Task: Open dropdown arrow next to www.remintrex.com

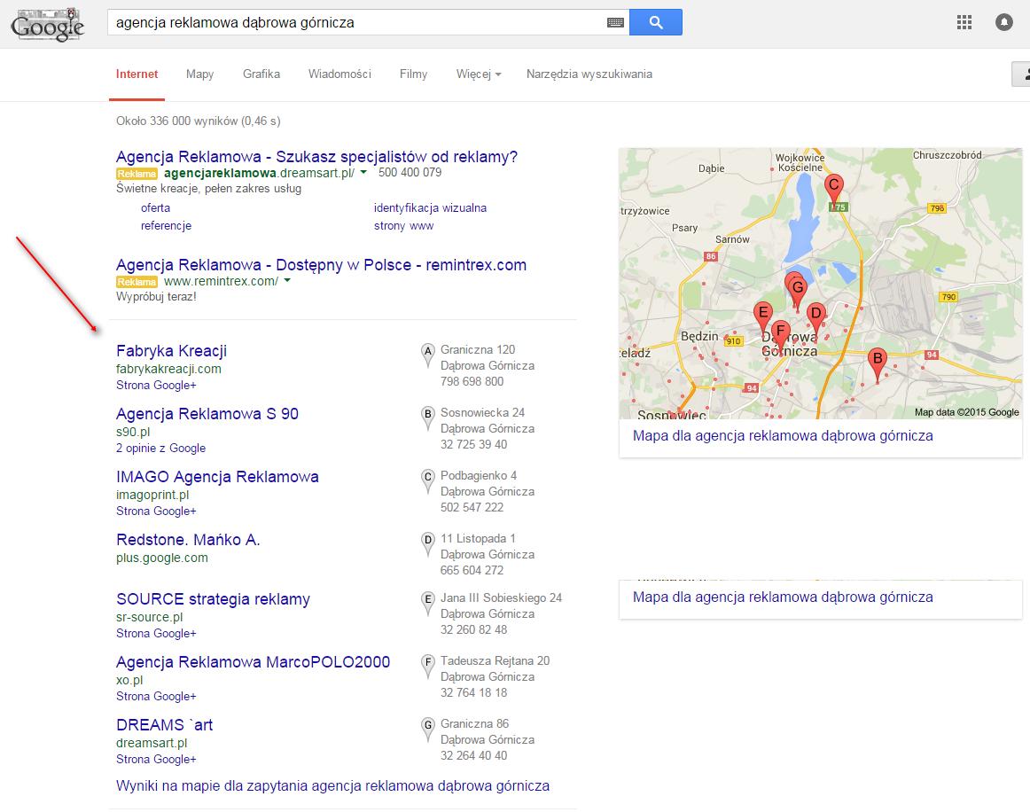Action: (287, 281)
